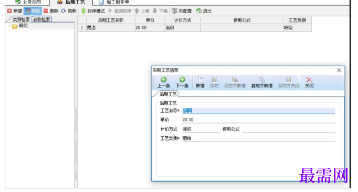Open the 工艺类别 dropdown field
358x192 pixels.
pyautogui.click(x=258, y=138)
